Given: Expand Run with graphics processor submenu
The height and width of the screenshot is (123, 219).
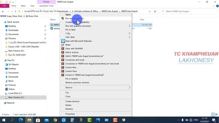Looking at the screenshot, I should tap(129, 26).
